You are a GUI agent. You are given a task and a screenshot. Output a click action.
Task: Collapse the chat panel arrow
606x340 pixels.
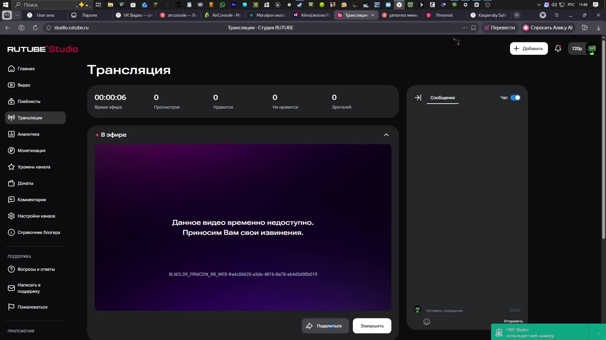418,98
